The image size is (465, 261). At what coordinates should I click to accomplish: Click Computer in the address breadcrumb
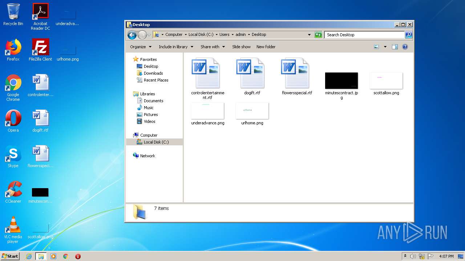[174, 34]
